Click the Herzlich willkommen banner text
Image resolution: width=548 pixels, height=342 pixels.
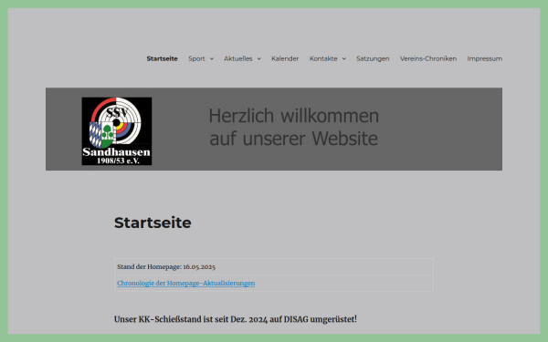click(x=293, y=127)
